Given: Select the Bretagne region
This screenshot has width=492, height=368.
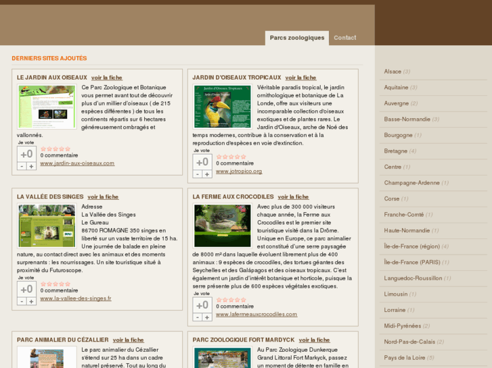Looking at the screenshot, I should pos(396,151).
